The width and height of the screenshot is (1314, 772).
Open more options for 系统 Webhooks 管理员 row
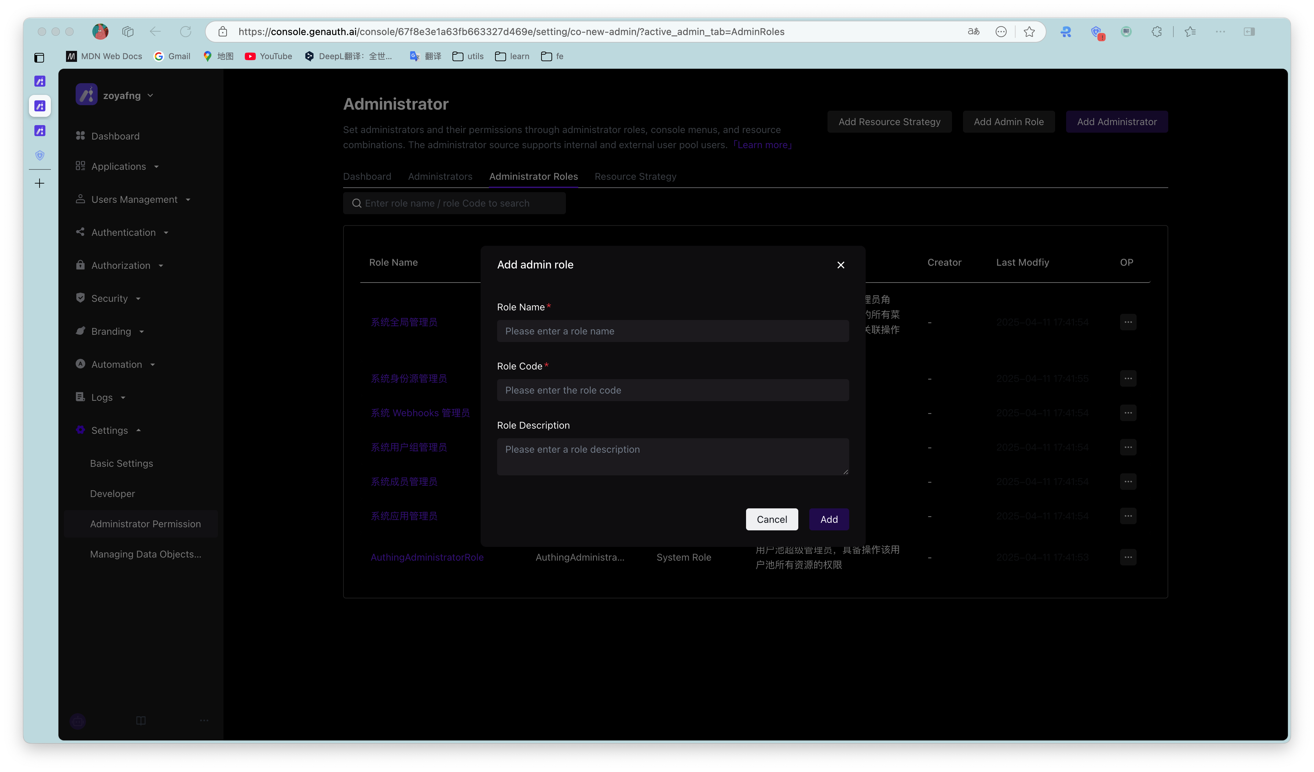coord(1128,413)
